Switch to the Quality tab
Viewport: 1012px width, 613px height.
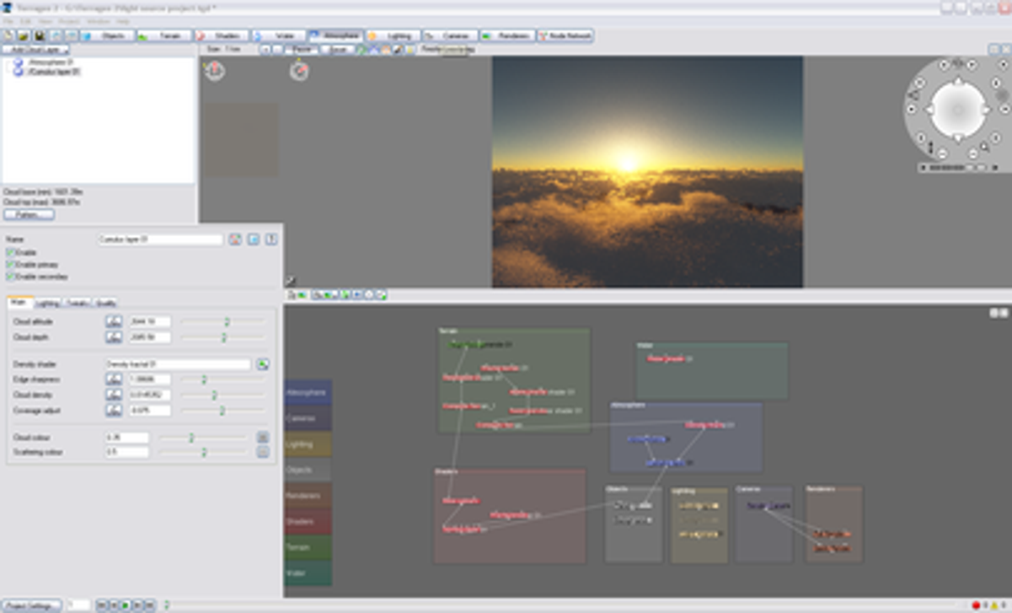tap(106, 303)
